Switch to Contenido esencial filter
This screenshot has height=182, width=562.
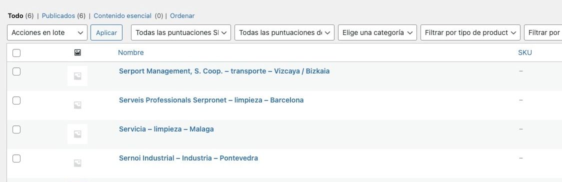122,16
